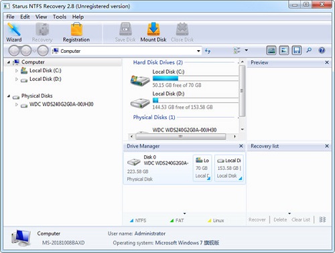335x253 pixels.
Task: Select the 153.58 GB partition tile
Action: (229, 168)
